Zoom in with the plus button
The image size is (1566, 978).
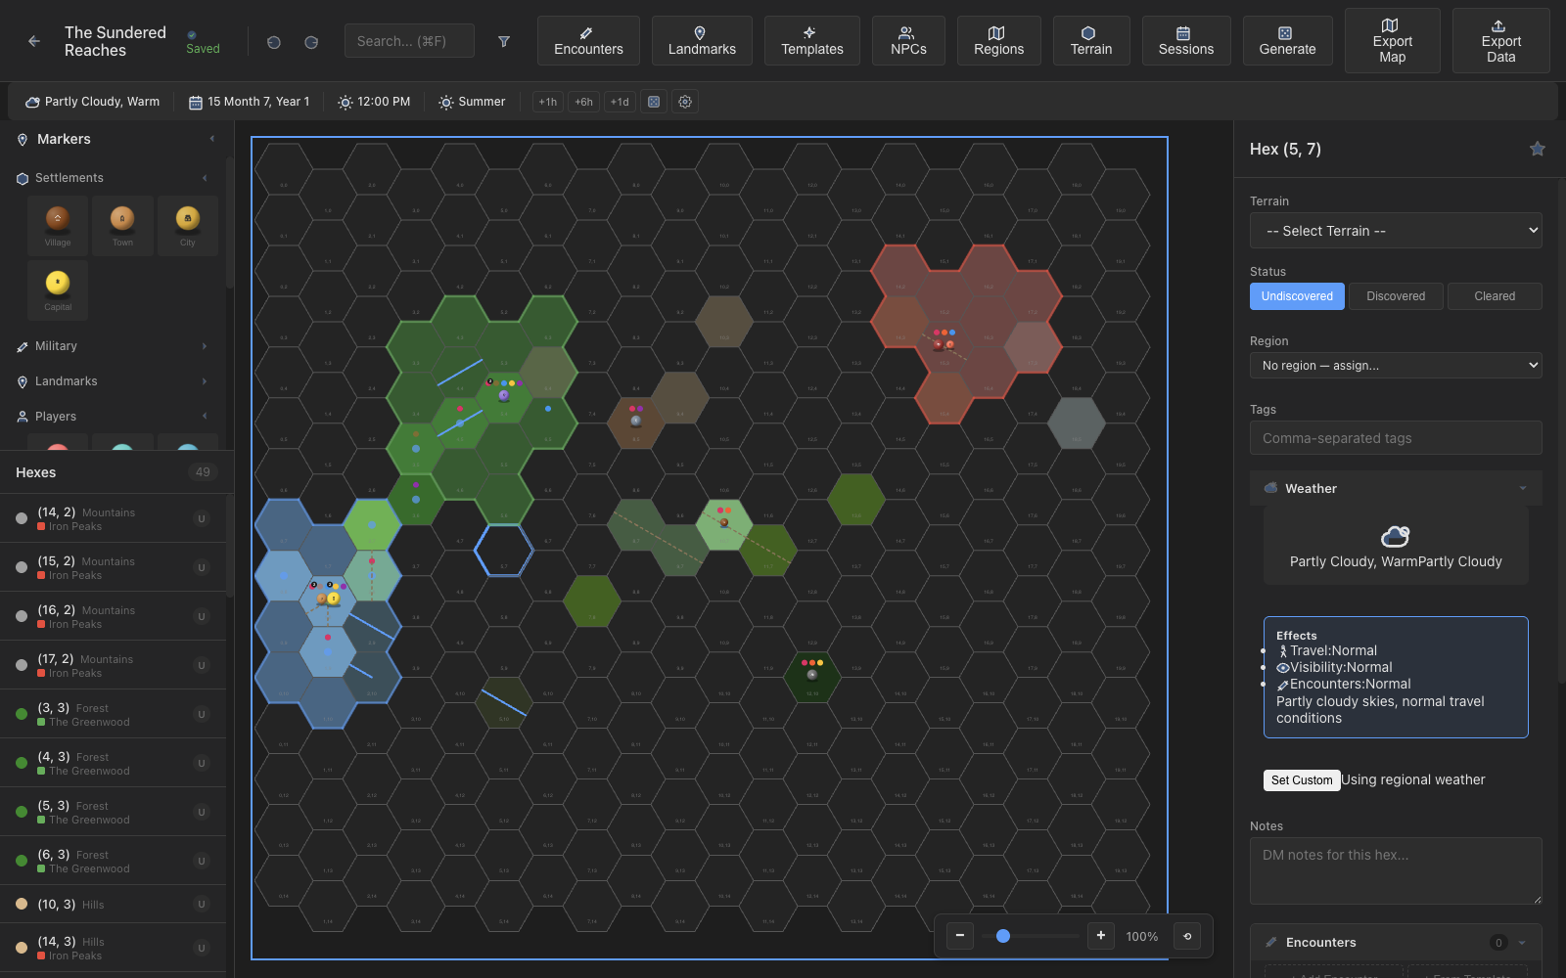click(1101, 936)
